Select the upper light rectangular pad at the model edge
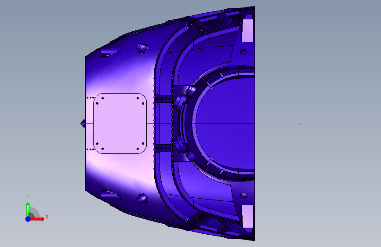381x247 pixels. point(247,31)
